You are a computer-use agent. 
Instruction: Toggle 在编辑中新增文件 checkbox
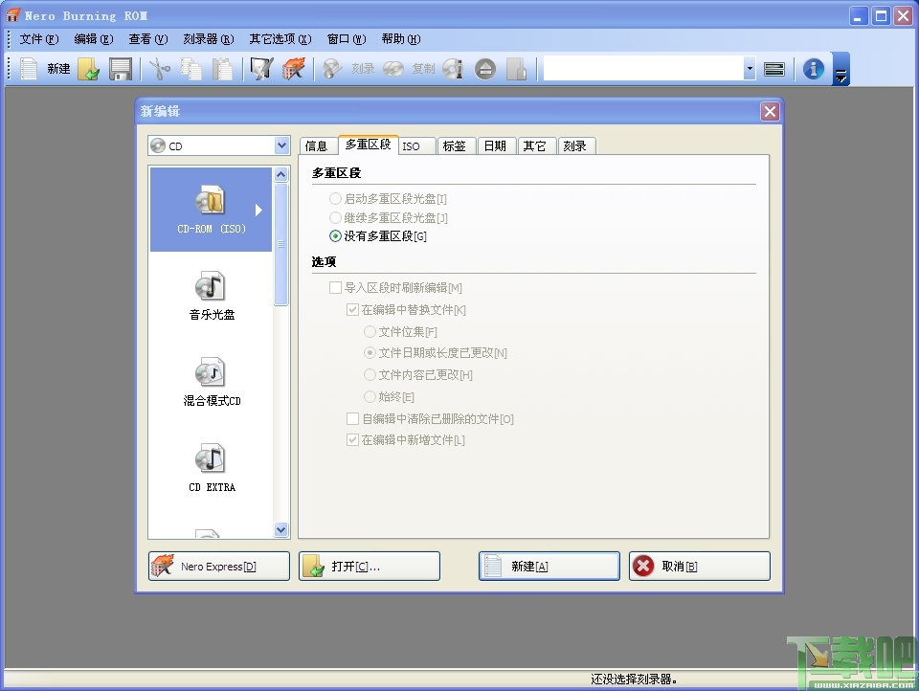pos(406,439)
